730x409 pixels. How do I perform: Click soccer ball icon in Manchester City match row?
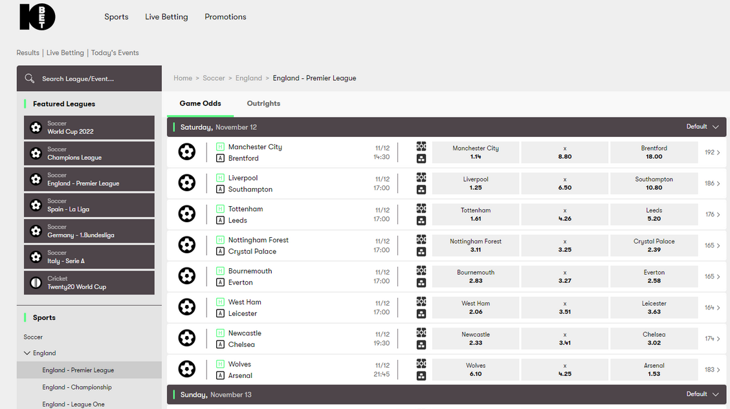[186, 151]
